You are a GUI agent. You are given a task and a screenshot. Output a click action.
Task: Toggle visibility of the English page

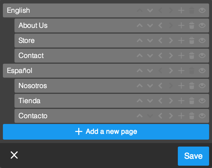point(202,10)
